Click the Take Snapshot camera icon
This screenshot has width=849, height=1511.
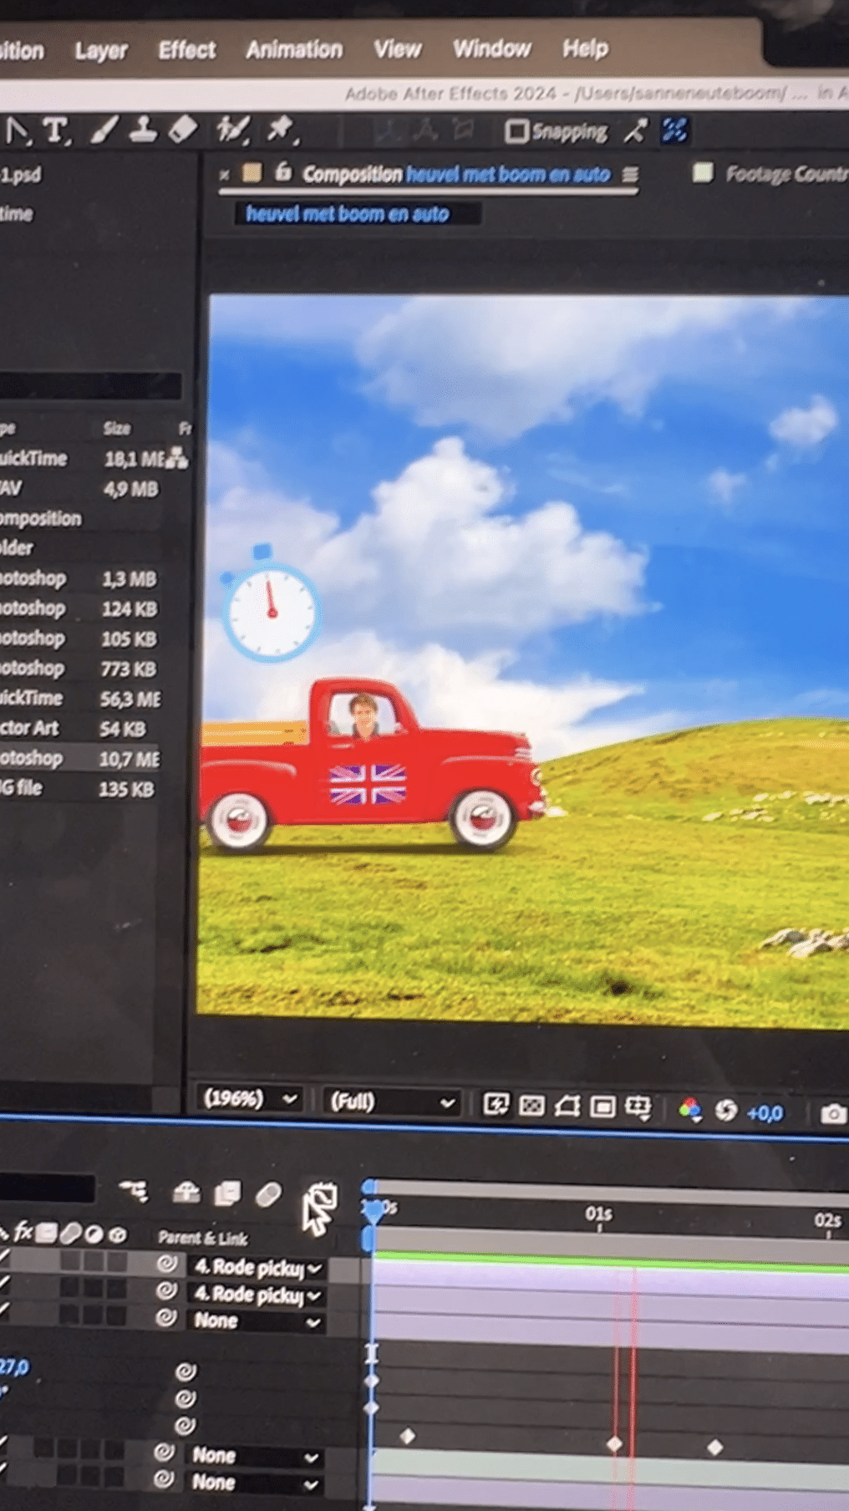(832, 1113)
